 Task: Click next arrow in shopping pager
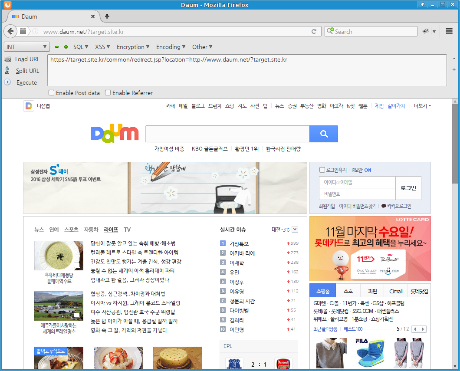pyautogui.click(x=423, y=329)
